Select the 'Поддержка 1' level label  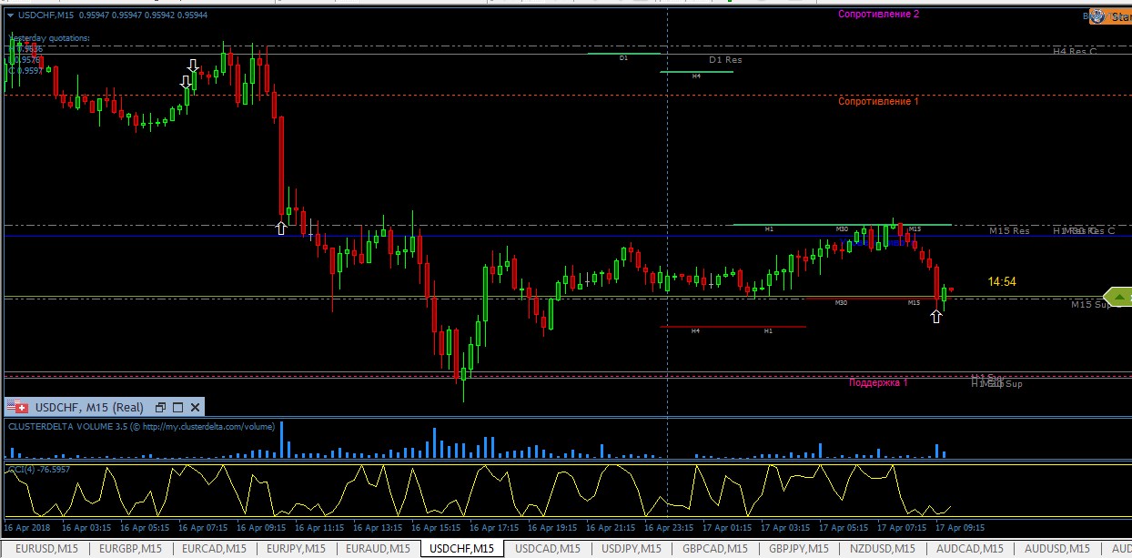click(878, 382)
